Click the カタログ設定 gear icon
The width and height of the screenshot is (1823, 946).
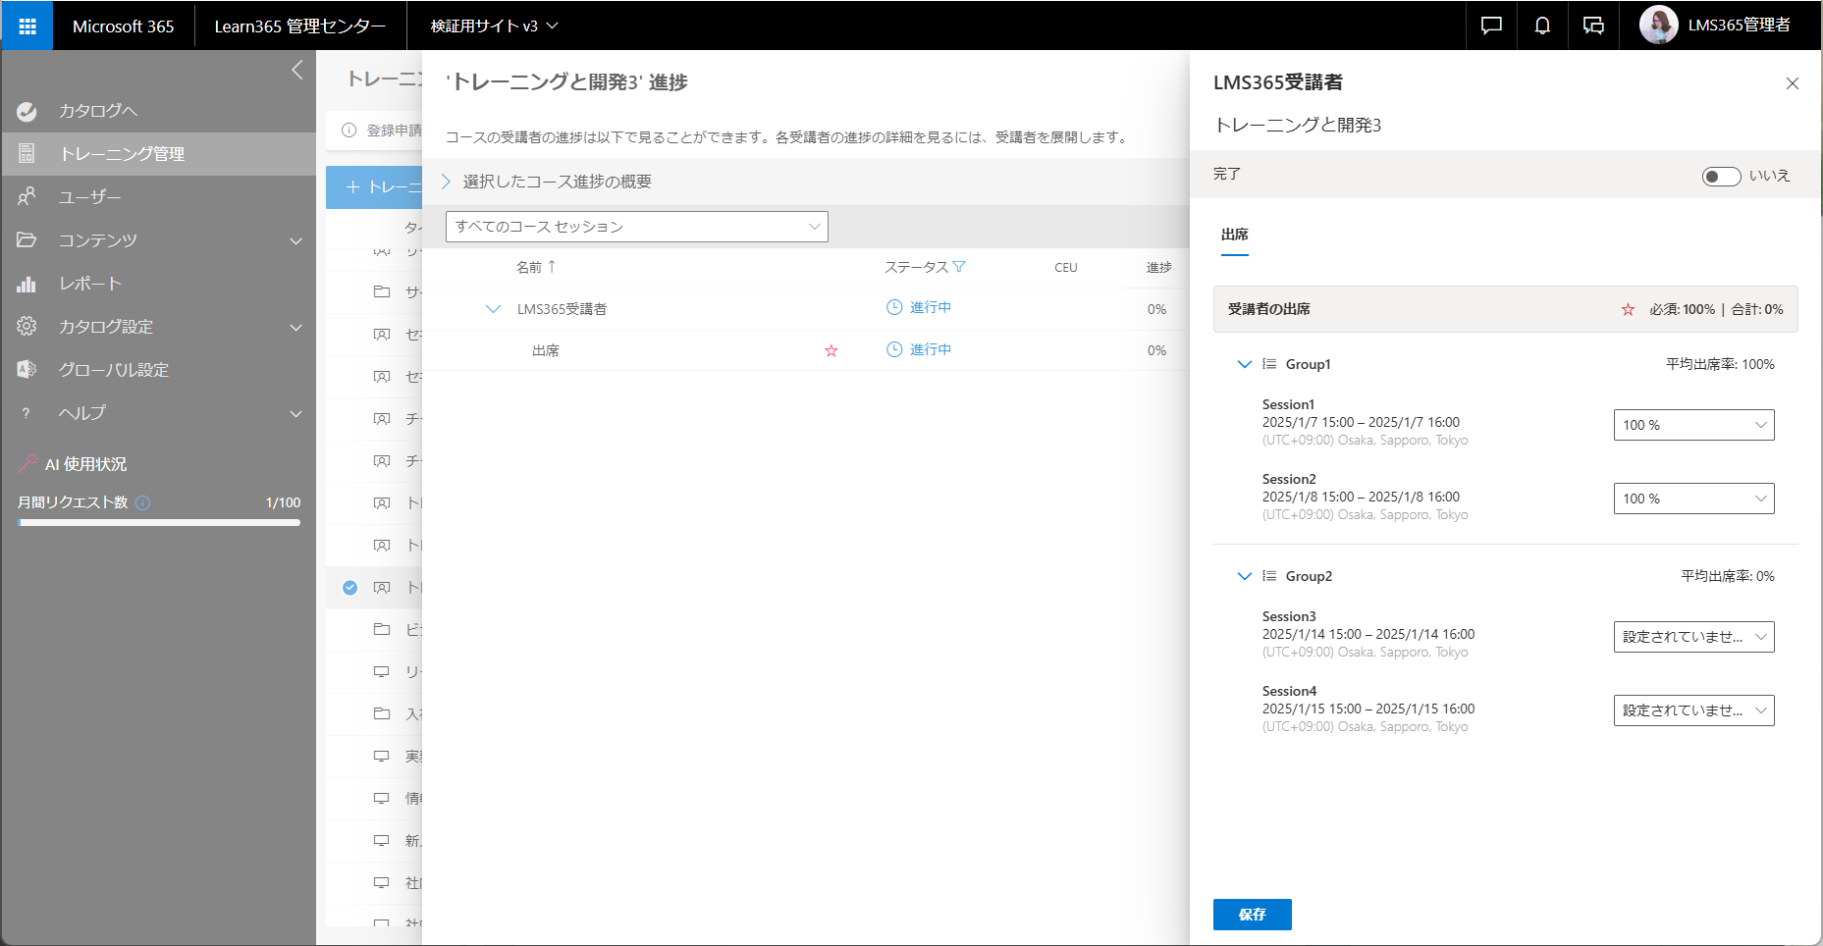click(27, 327)
